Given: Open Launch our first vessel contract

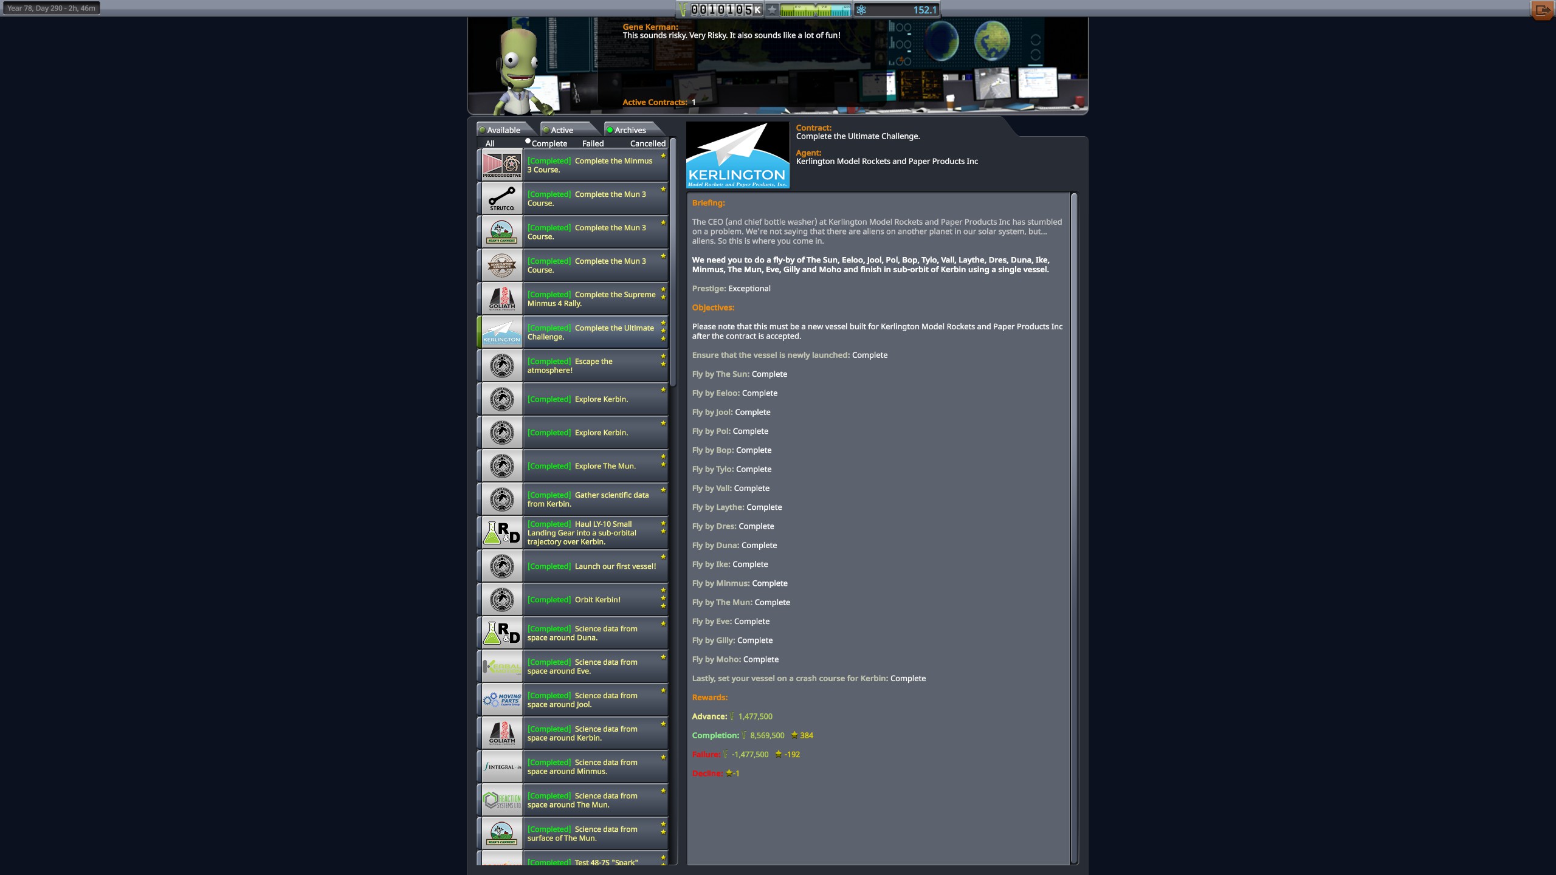Looking at the screenshot, I should tap(573, 566).
